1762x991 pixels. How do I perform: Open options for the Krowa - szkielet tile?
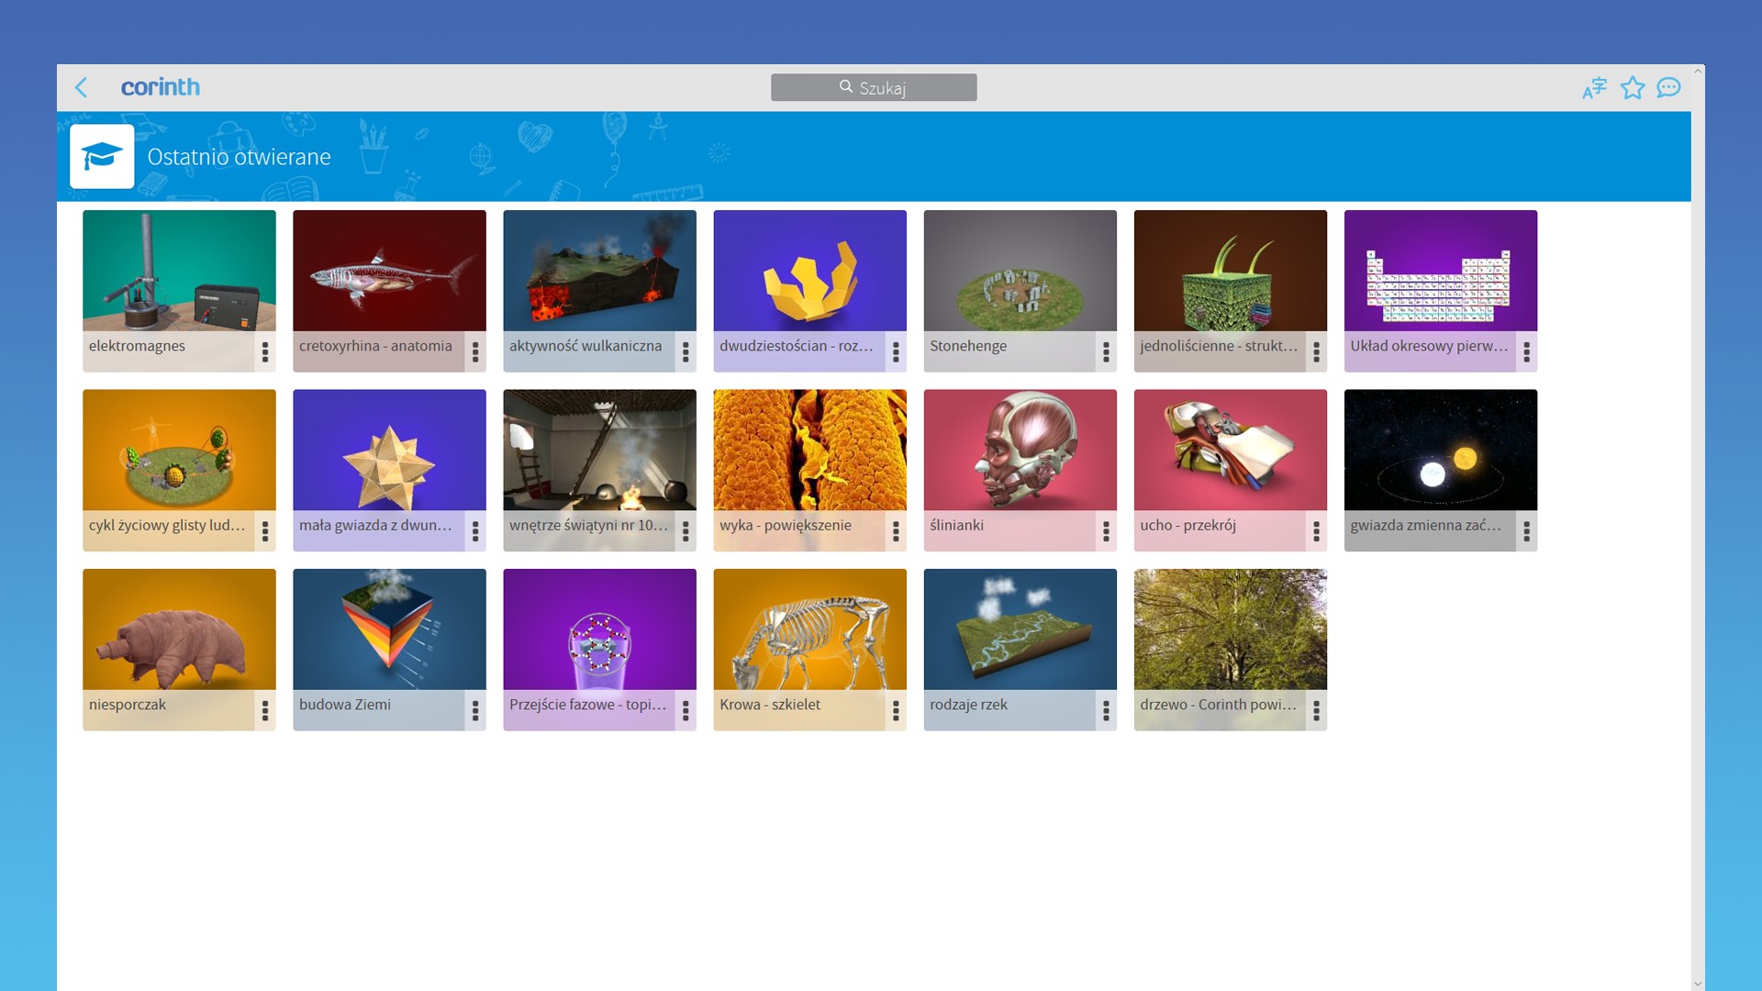tap(896, 709)
